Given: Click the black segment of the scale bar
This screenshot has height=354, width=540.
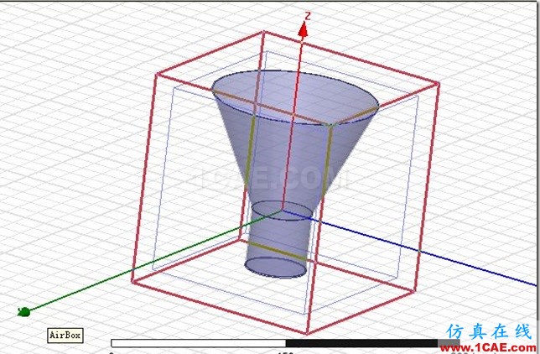Looking at the screenshot, I should 361,343.
